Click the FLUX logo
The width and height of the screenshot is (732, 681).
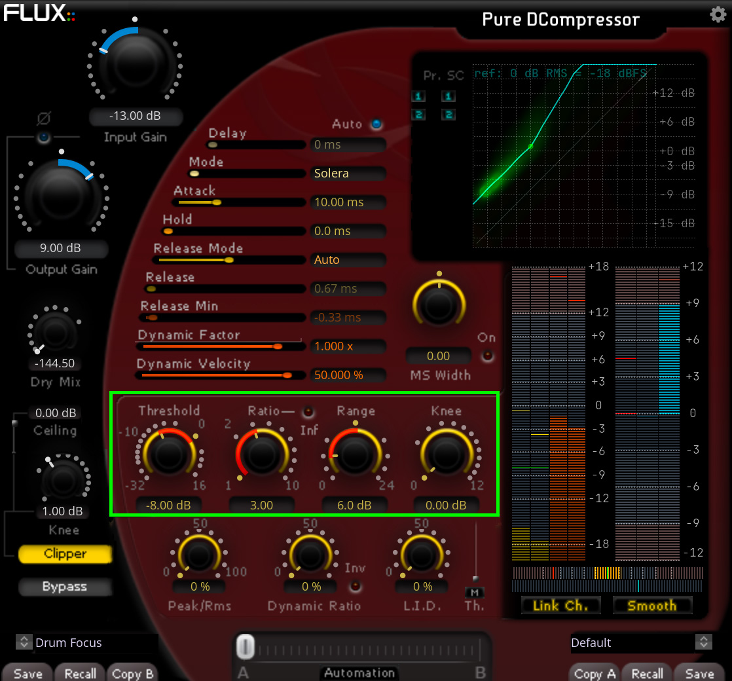pyautogui.click(x=39, y=12)
